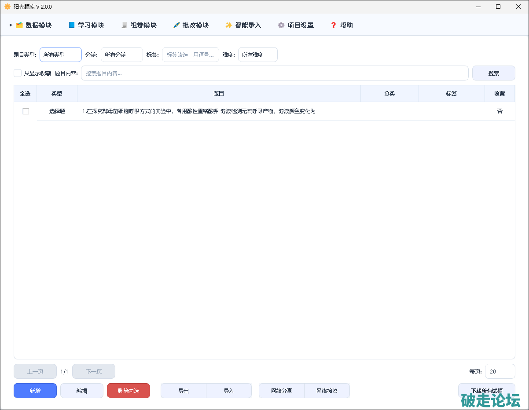
Task: Click the 每页 page size field
Action: tap(500, 371)
